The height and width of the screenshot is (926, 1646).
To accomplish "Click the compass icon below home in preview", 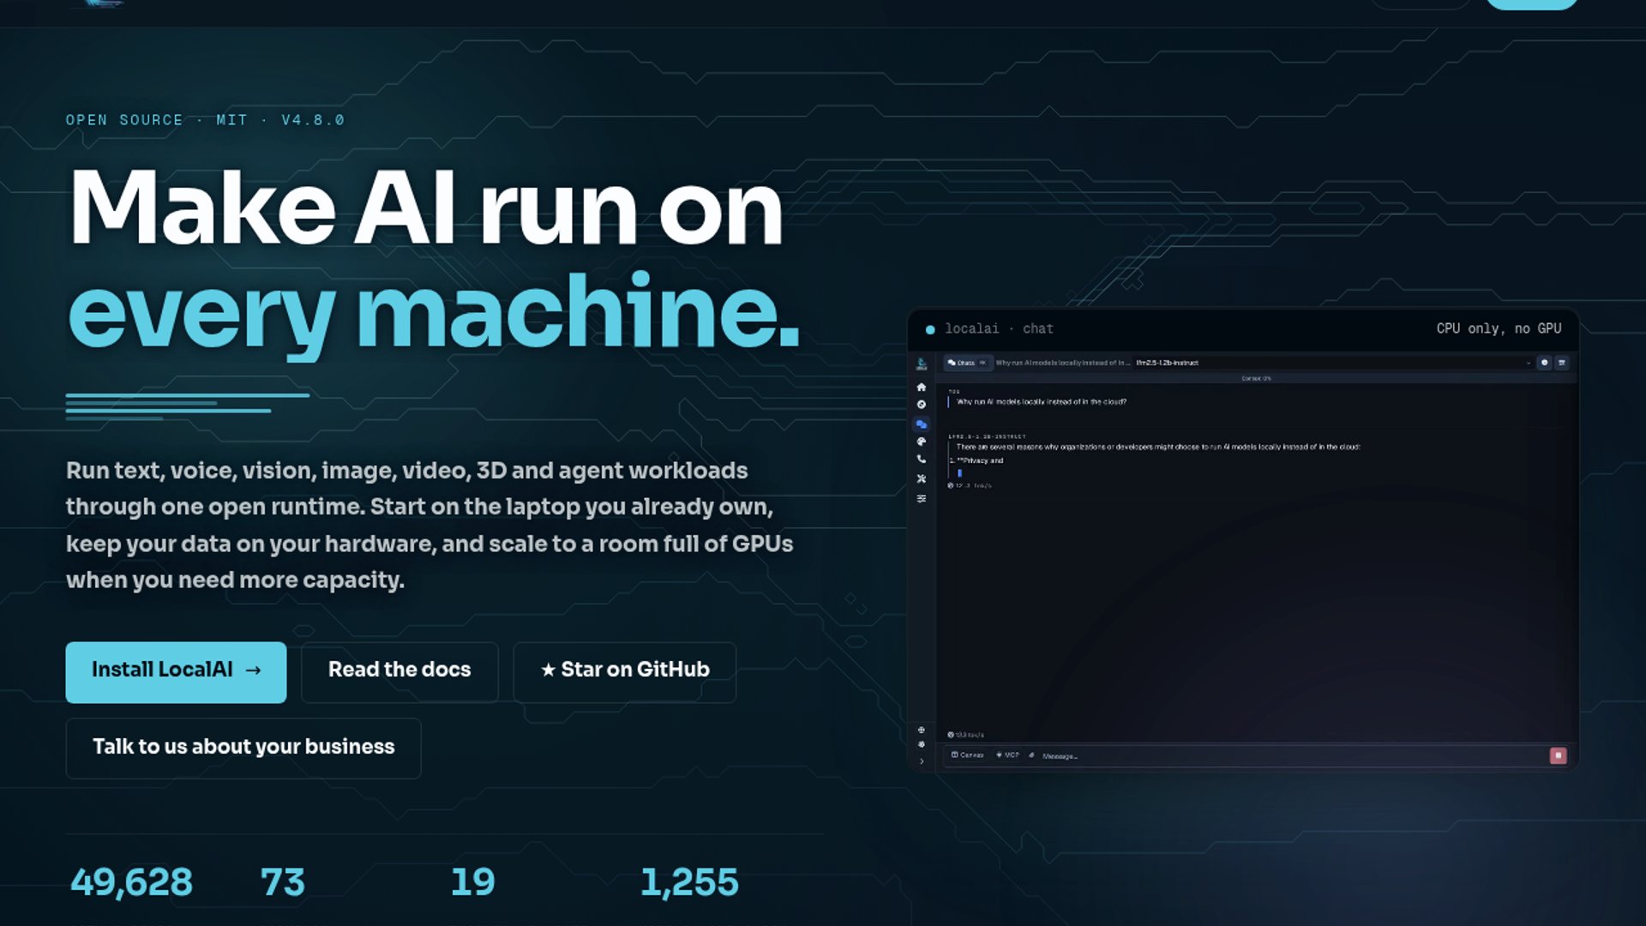I will click(x=922, y=405).
